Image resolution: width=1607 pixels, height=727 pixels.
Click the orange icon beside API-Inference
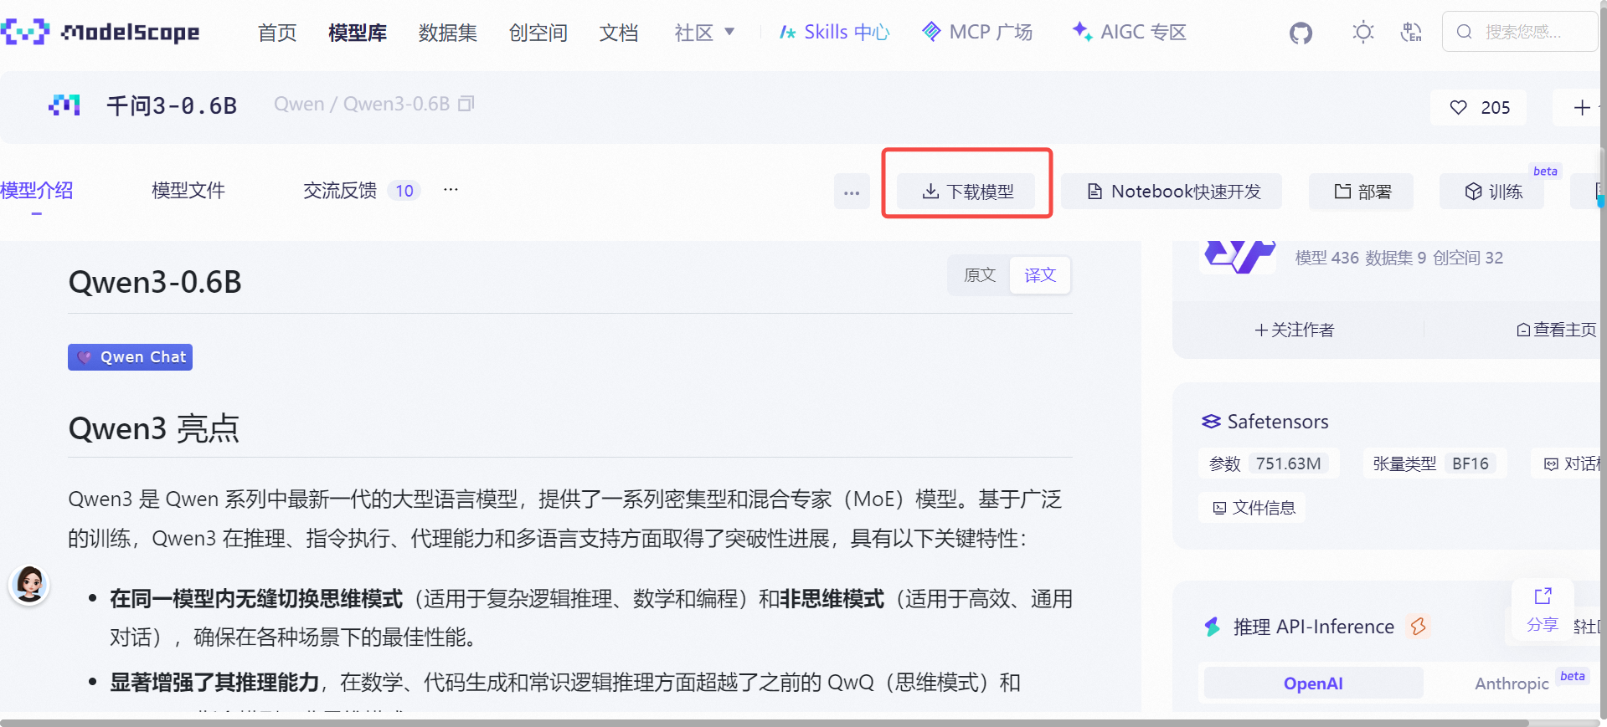point(1419,626)
